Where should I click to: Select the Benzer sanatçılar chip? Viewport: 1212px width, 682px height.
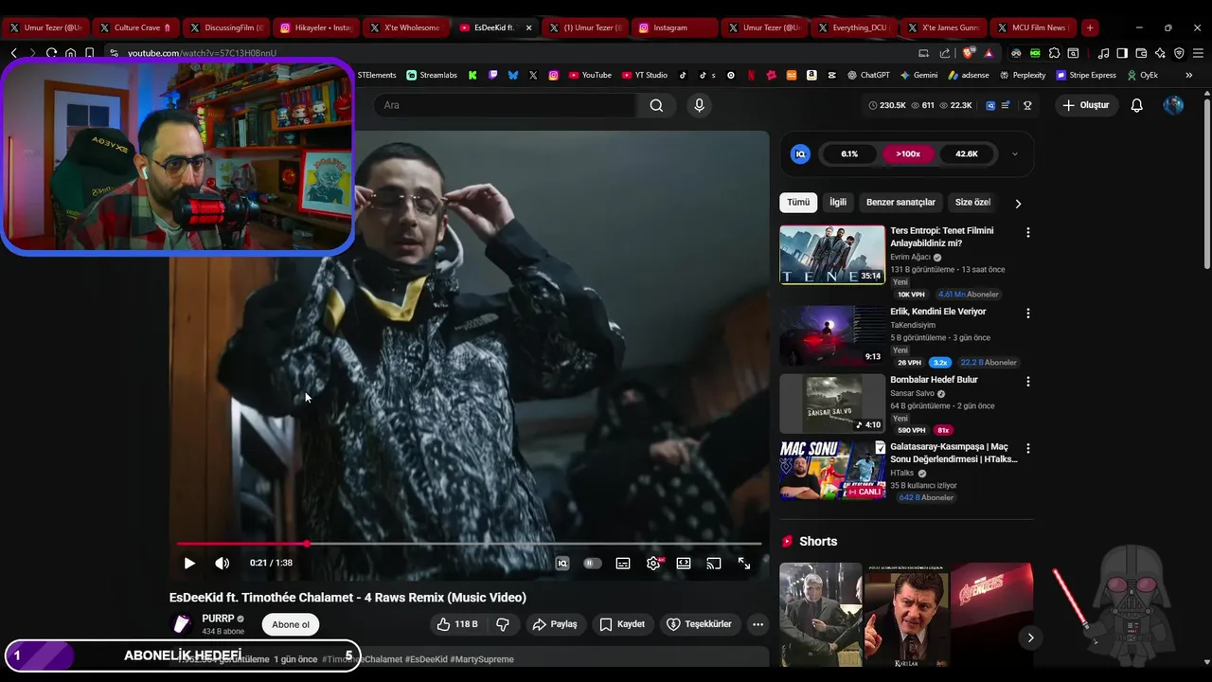[900, 203]
